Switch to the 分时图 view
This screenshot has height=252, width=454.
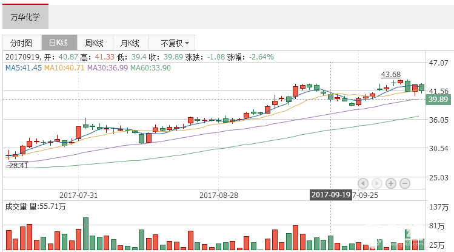click(x=20, y=43)
